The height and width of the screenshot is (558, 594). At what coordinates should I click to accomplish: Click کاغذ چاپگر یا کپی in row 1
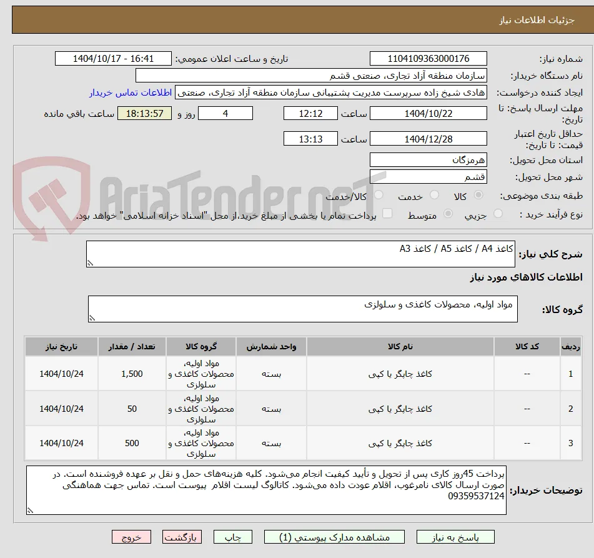coord(400,374)
